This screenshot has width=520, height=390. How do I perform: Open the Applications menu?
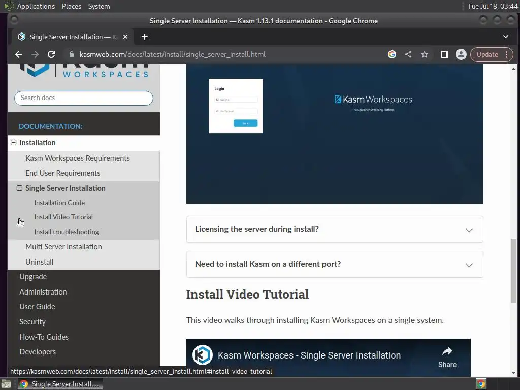click(x=36, y=6)
